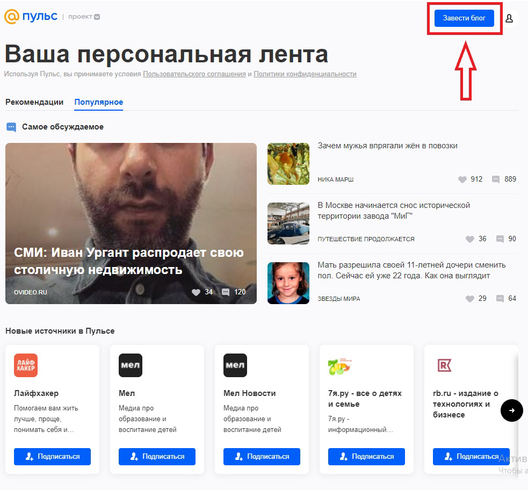The image size is (528, 490).
Task: Open the user profile icon
Action: (x=509, y=18)
